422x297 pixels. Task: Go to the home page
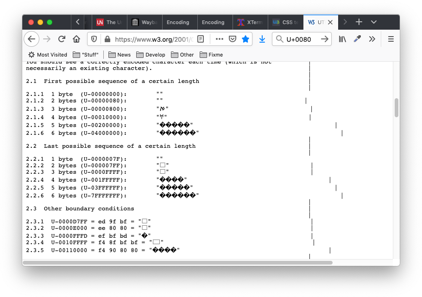click(x=76, y=39)
